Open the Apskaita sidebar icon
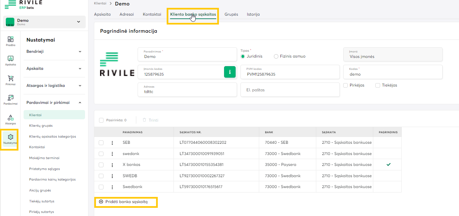Screen dimensions: 459x216 click(x=10, y=60)
